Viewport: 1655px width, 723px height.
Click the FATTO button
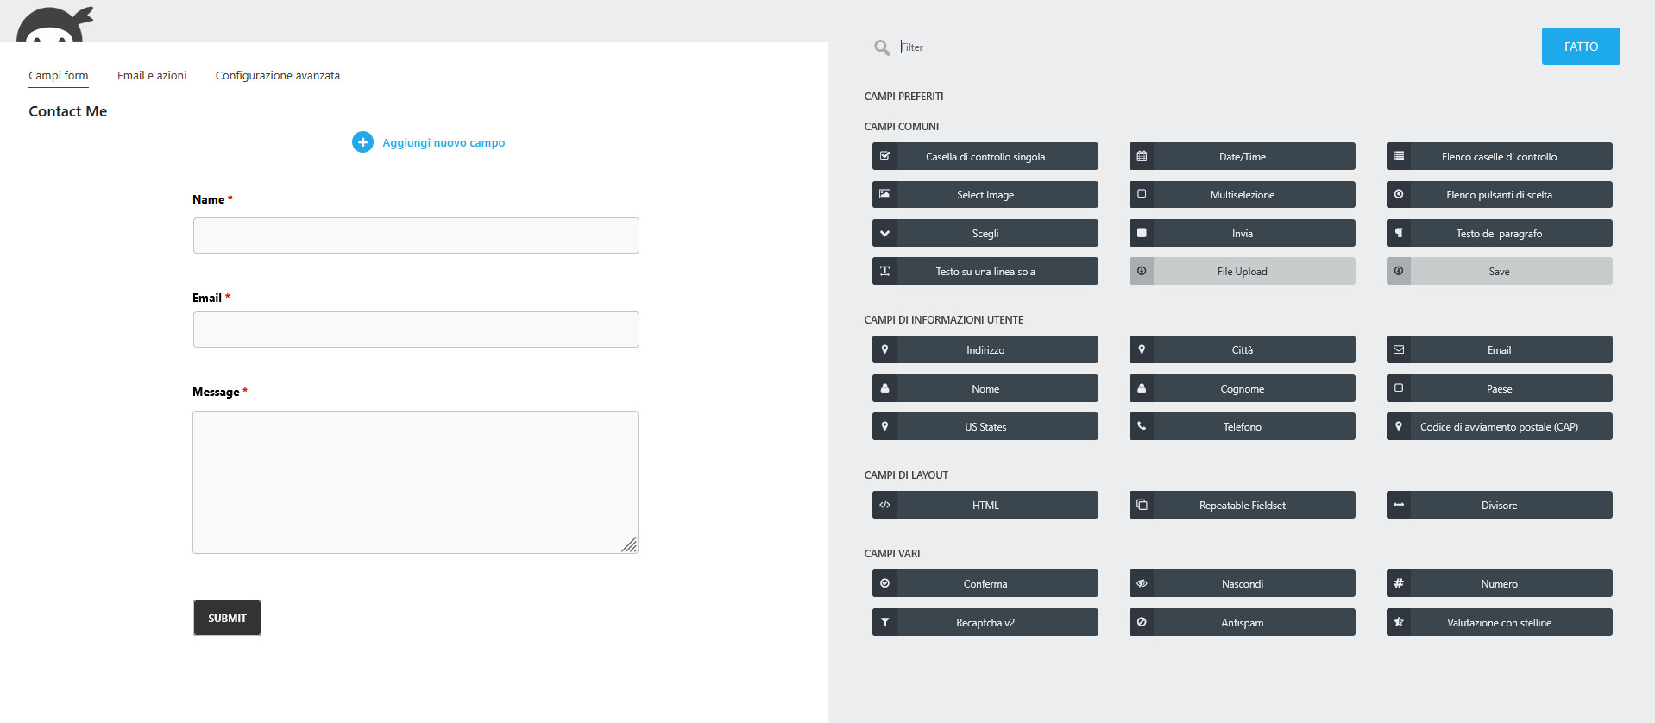[1581, 47]
